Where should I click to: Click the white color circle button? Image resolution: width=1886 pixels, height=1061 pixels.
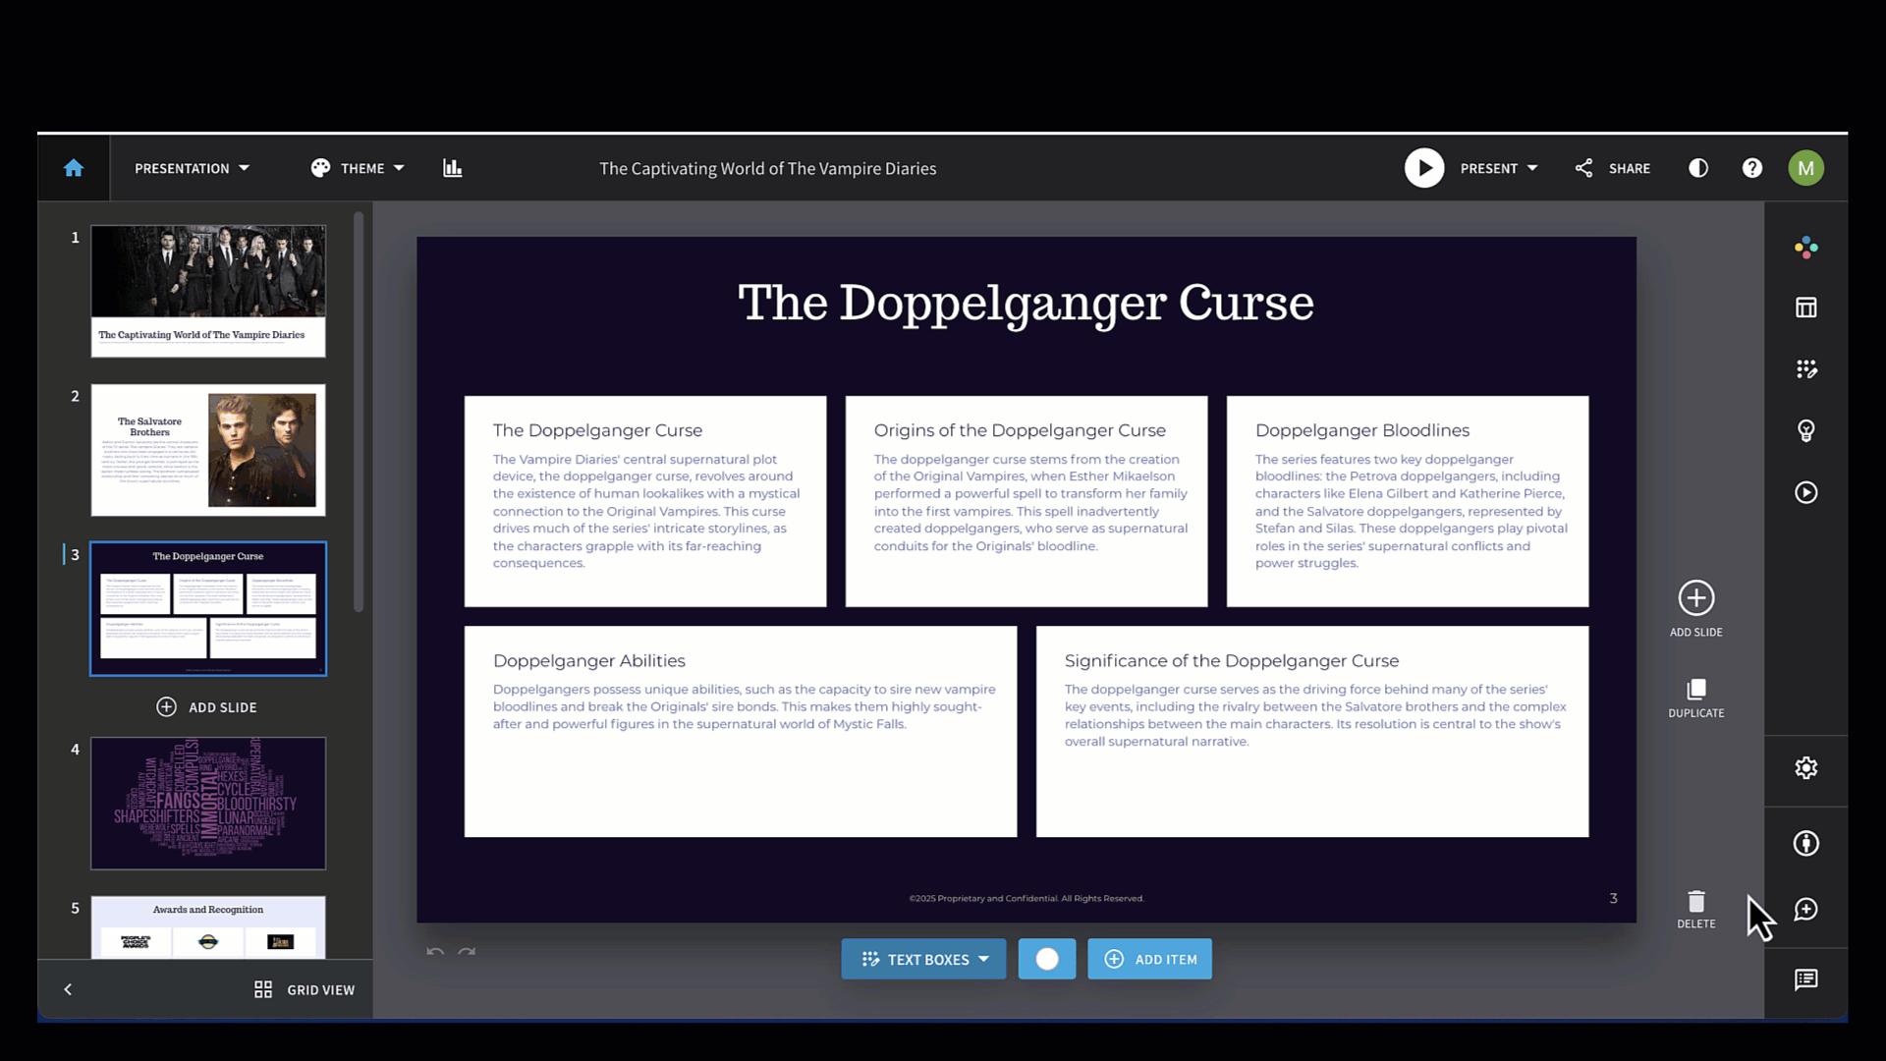(1047, 959)
